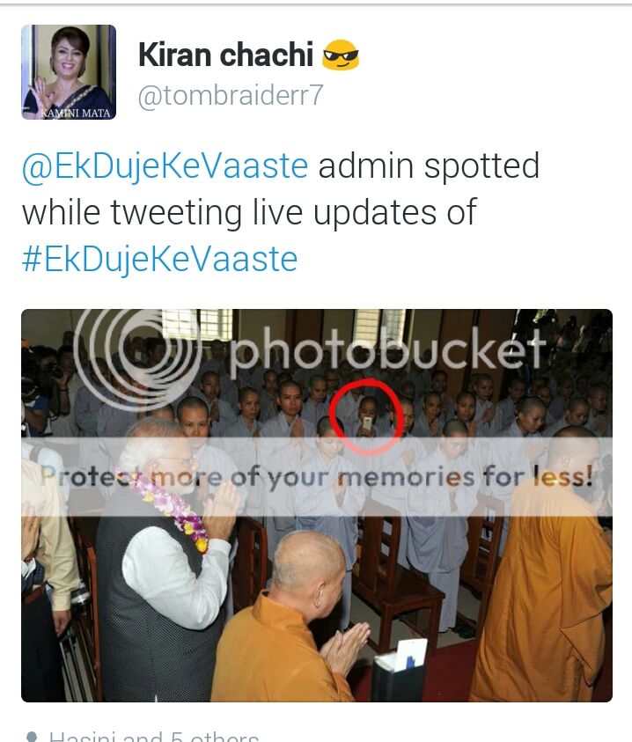Screen dimensions: 632x742
Task: Open the @tombraiderr7 handle
Action: [x=231, y=95]
